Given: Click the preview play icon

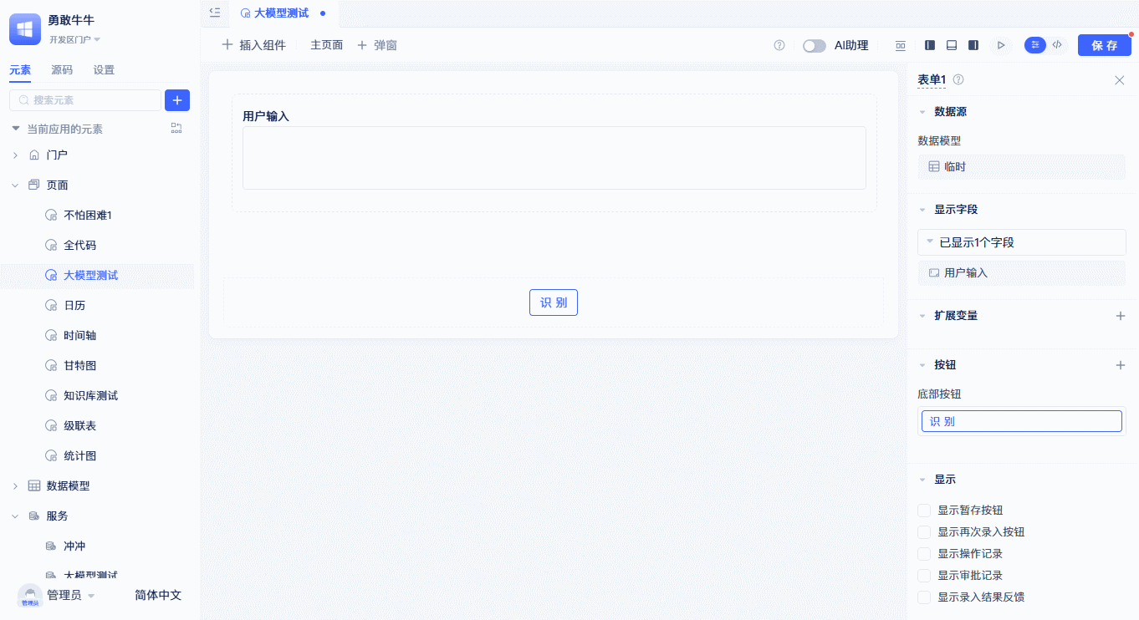Looking at the screenshot, I should [x=1000, y=45].
